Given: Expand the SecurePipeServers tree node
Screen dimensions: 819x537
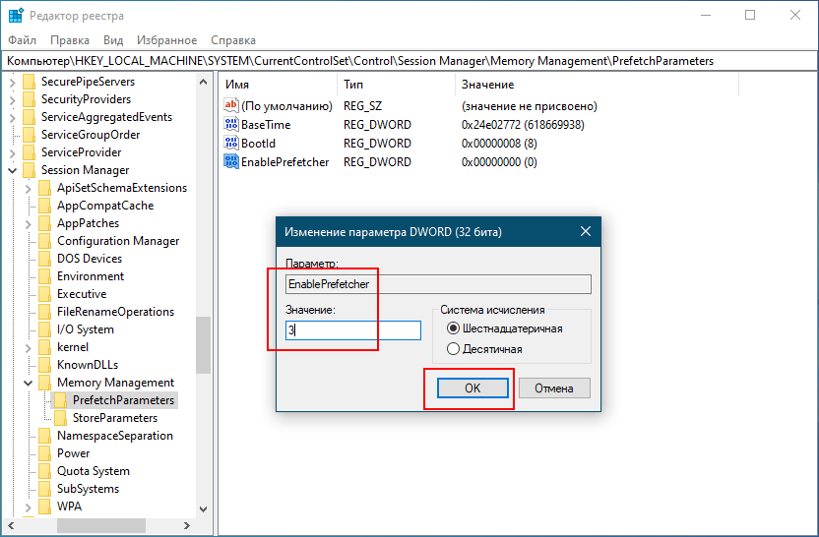Looking at the screenshot, I should [x=13, y=82].
